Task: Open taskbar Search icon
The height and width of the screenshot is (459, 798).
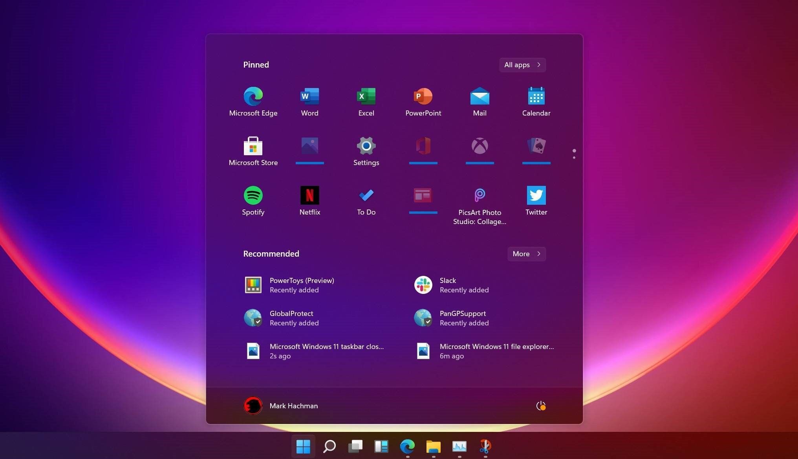Action: click(329, 446)
